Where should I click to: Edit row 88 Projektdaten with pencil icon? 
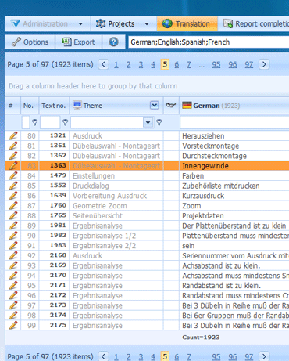13,215
